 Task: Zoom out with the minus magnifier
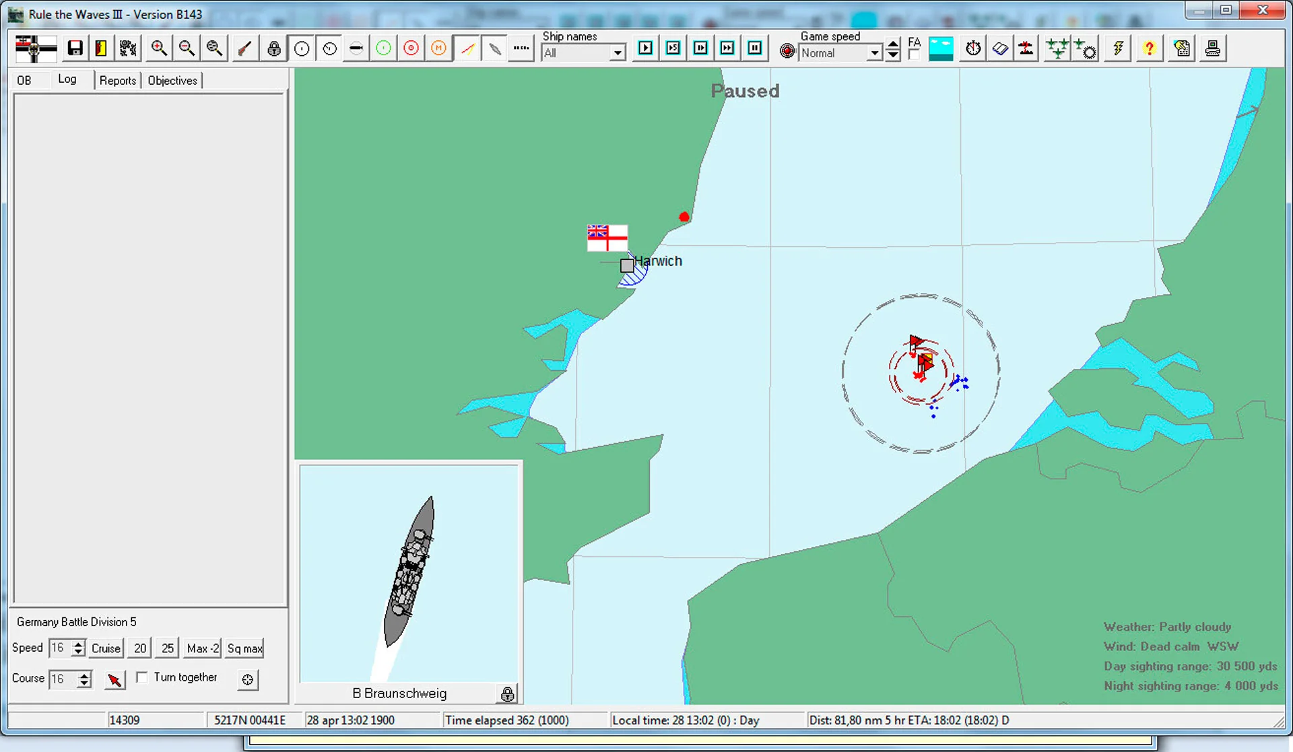[187, 48]
